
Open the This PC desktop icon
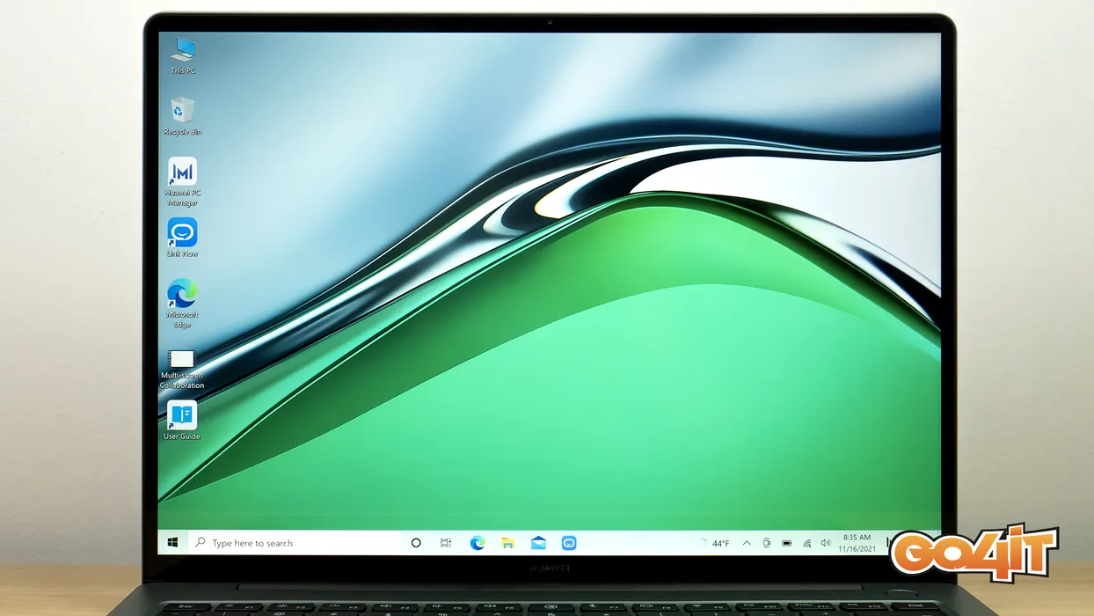coord(183,55)
